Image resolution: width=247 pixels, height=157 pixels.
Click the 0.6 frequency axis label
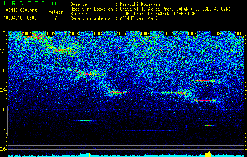point(4,149)
